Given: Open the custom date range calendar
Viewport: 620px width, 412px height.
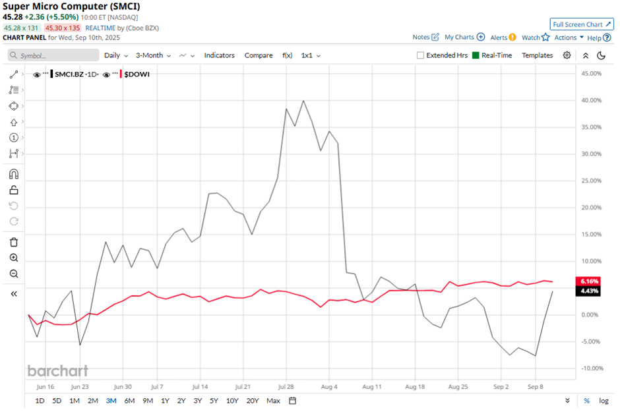Looking at the screenshot, I should 293,401.
